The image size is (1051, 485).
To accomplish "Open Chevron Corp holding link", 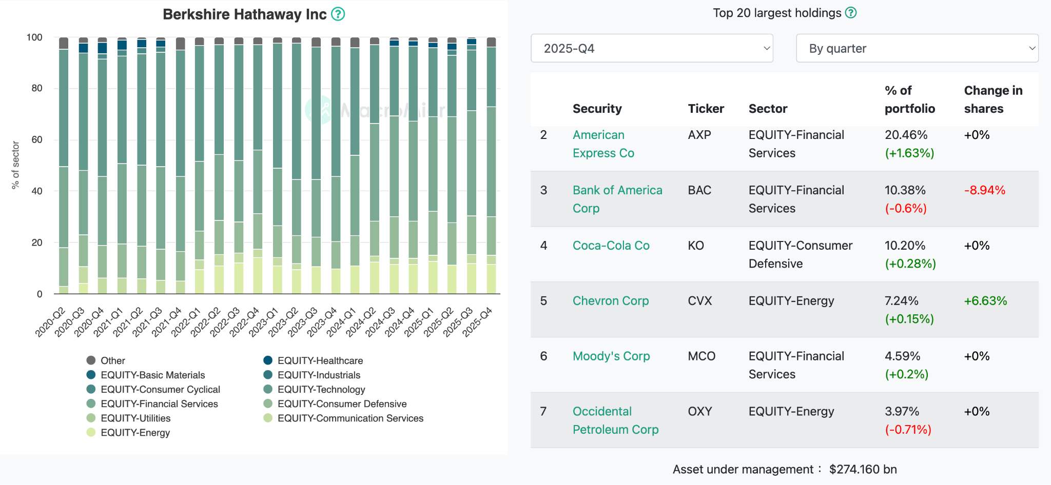I will (x=611, y=301).
